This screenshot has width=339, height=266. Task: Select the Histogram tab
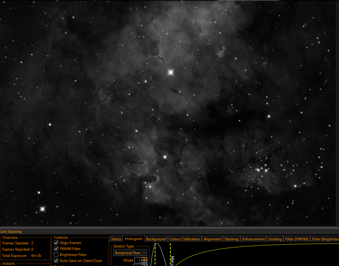133,238
